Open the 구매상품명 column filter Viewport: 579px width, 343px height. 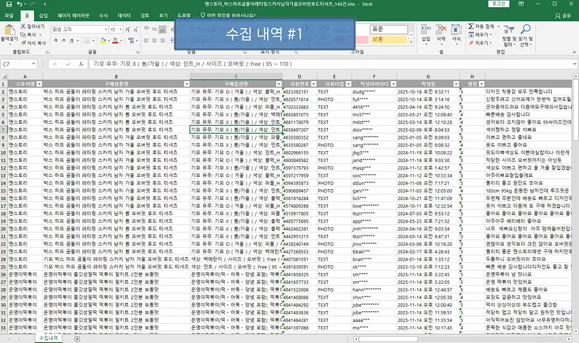coord(187,84)
